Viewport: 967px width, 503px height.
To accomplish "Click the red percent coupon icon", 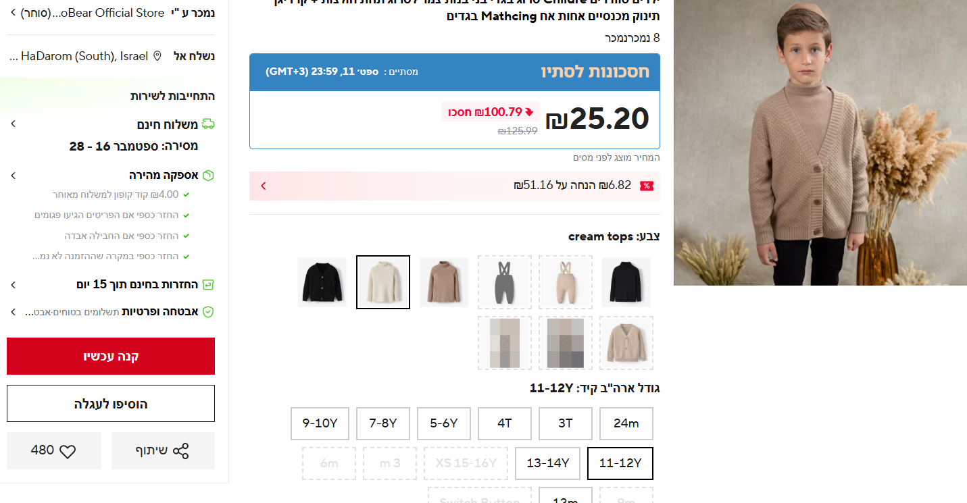I will point(646,186).
